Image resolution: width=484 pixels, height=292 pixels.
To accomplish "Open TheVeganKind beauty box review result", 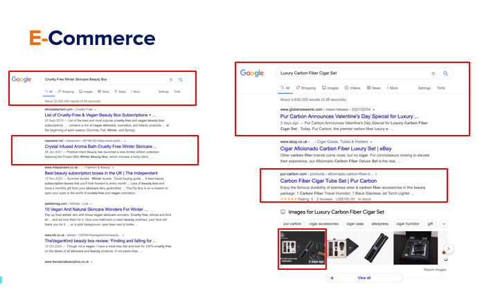I will click(100, 241).
